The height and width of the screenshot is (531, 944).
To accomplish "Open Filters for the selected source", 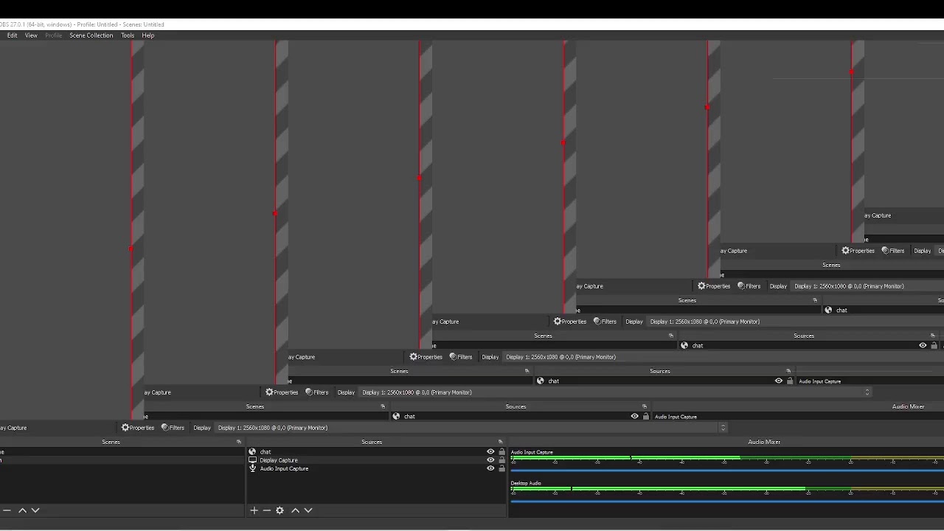I will (173, 428).
